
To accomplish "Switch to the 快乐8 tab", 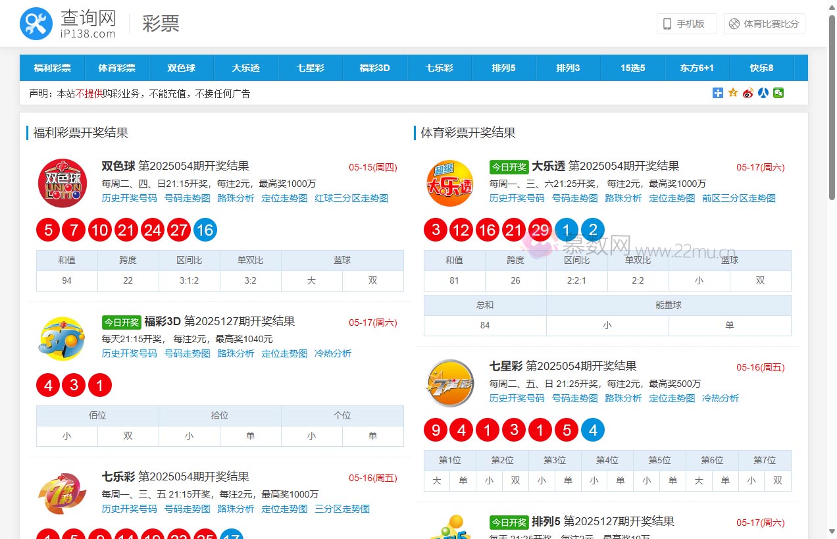I will [x=761, y=68].
